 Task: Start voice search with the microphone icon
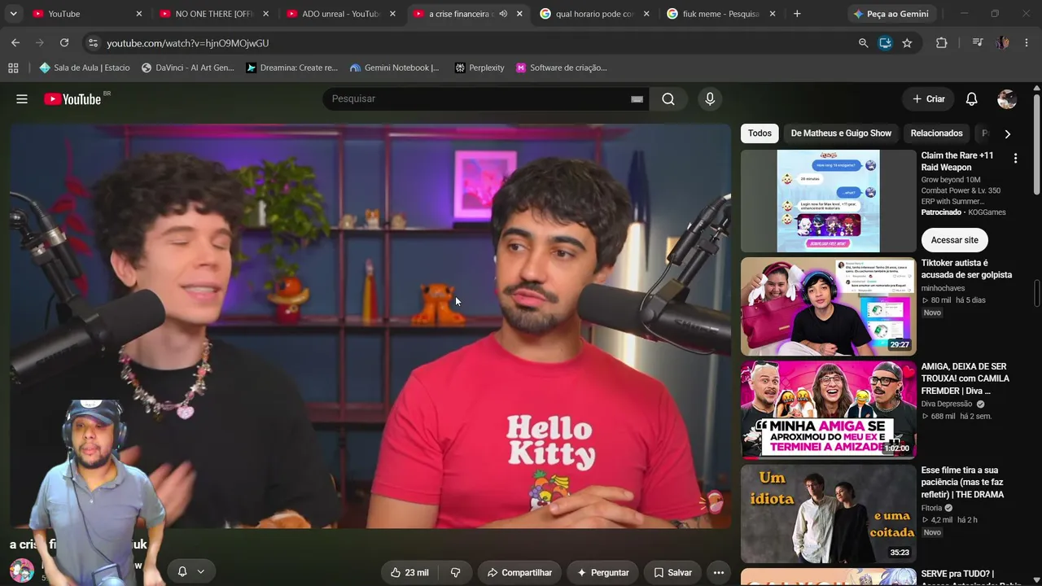(x=710, y=98)
